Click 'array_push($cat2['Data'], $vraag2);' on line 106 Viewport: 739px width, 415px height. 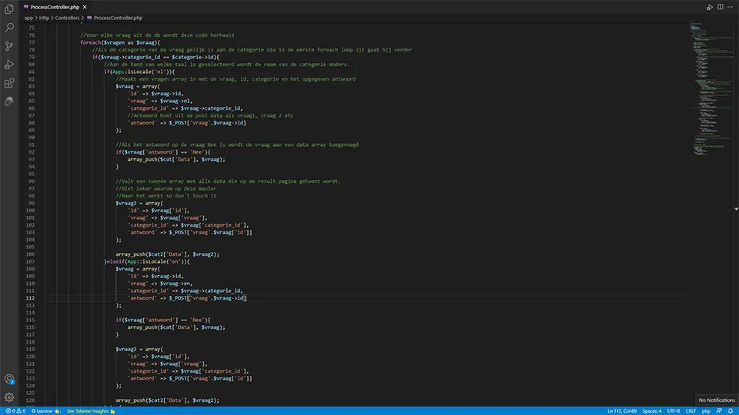[167, 254]
